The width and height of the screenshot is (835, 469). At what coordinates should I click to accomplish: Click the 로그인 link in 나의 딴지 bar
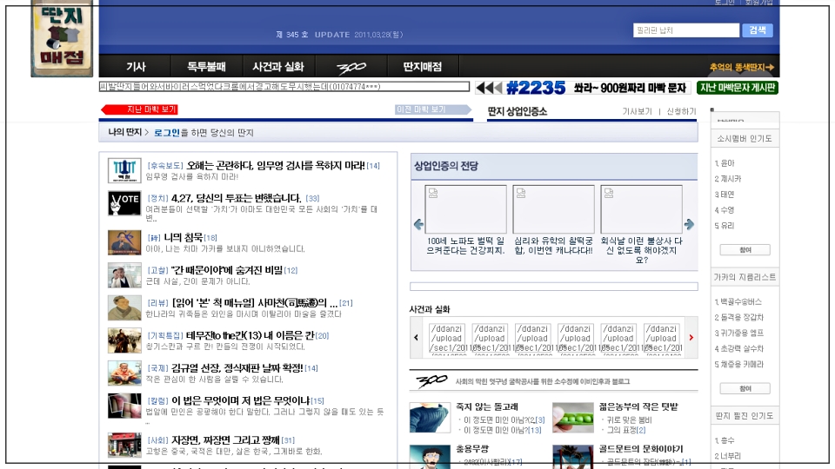(x=167, y=132)
